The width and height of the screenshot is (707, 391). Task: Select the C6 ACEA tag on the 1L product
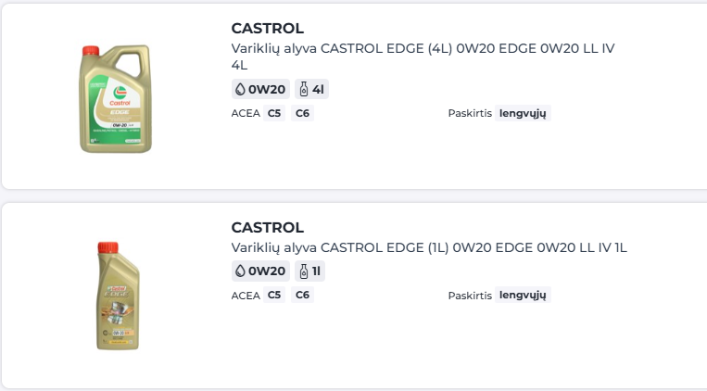[x=302, y=296]
